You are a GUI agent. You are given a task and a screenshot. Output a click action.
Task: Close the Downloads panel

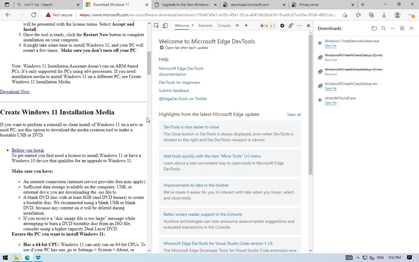tap(411, 28)
